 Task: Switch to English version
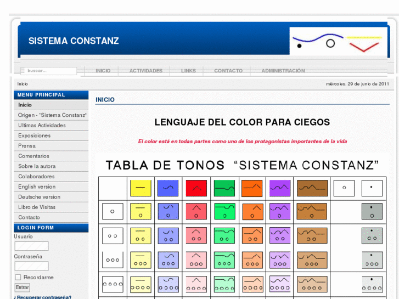(51, 187)
